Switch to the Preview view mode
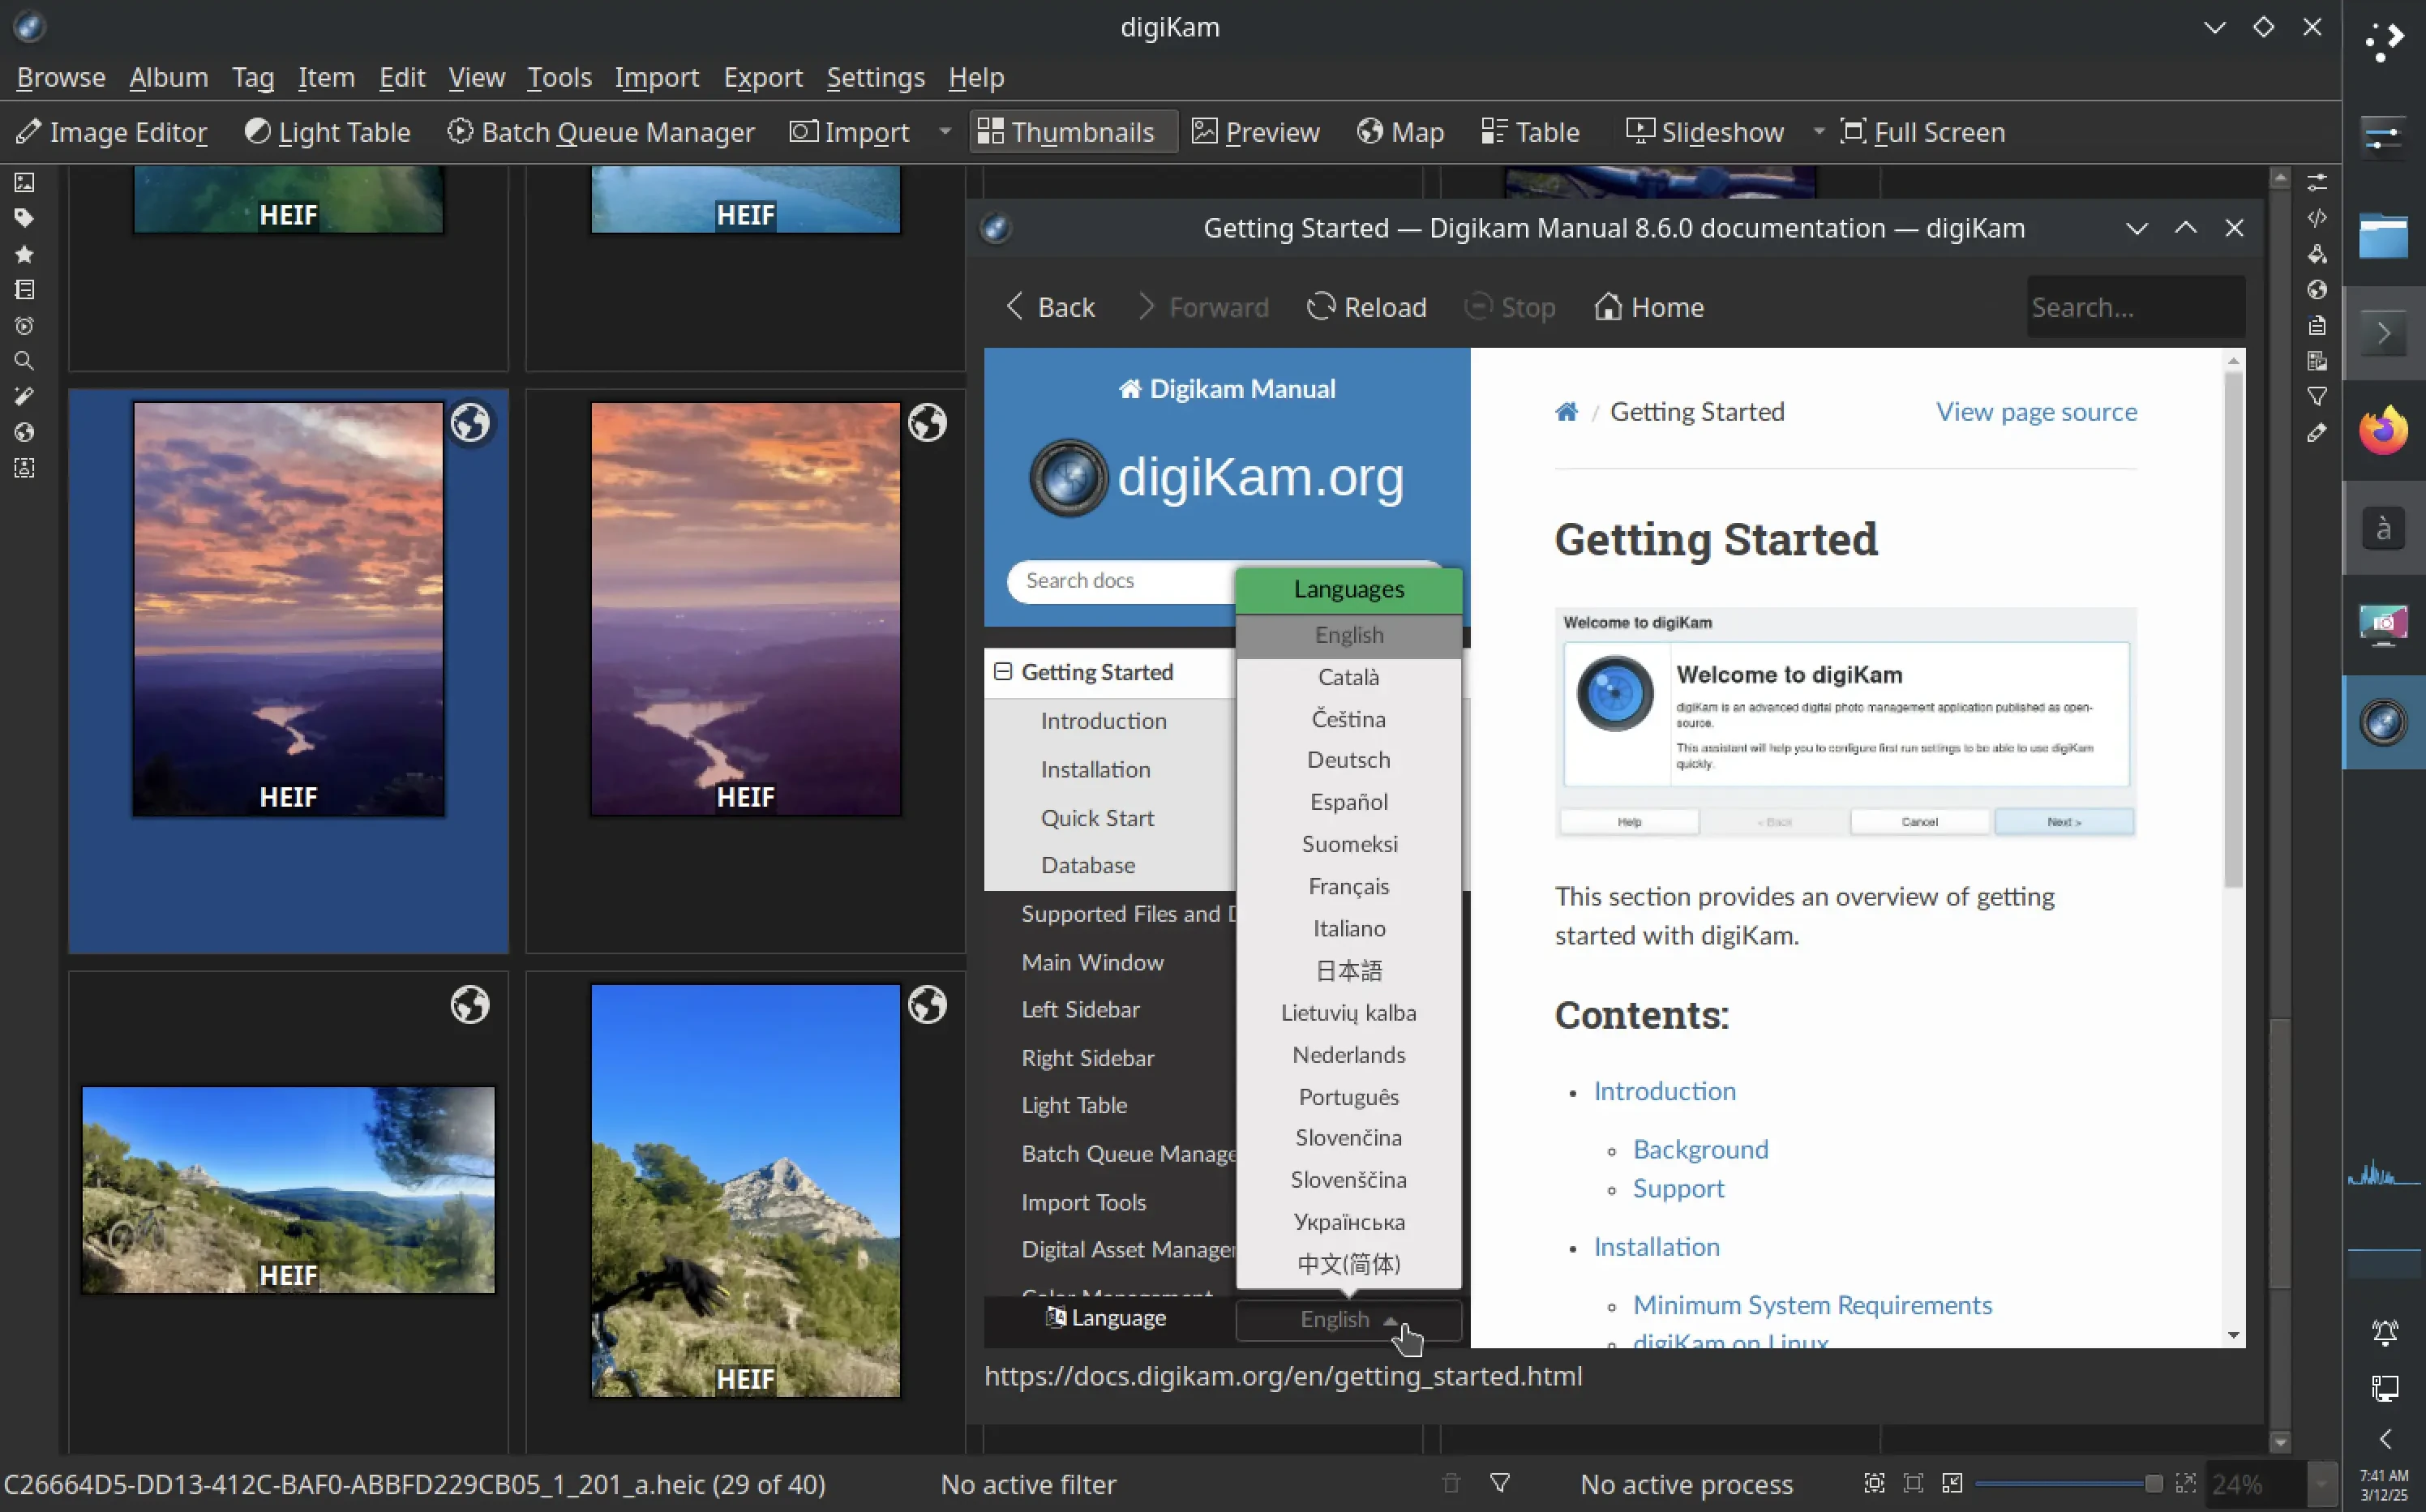This screenshot has width=2426, height=1512. coord(1256,131)
